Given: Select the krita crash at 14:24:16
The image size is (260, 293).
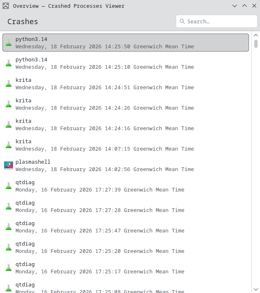Looking at the screenshot, I should (105, 124).
